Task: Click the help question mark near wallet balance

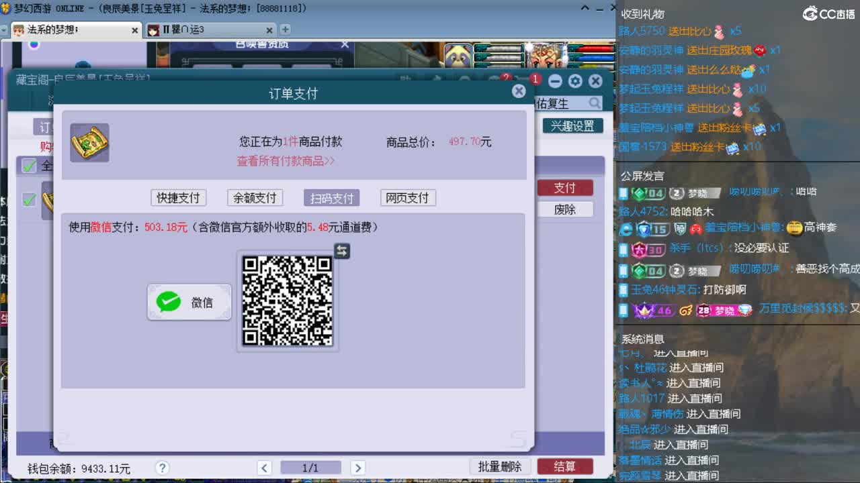Action: pyautogui.click(x=162, y=467)
